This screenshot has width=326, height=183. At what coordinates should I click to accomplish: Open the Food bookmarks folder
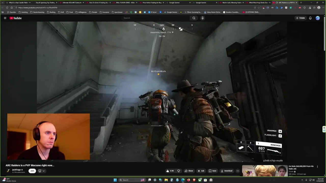point(70,12)
